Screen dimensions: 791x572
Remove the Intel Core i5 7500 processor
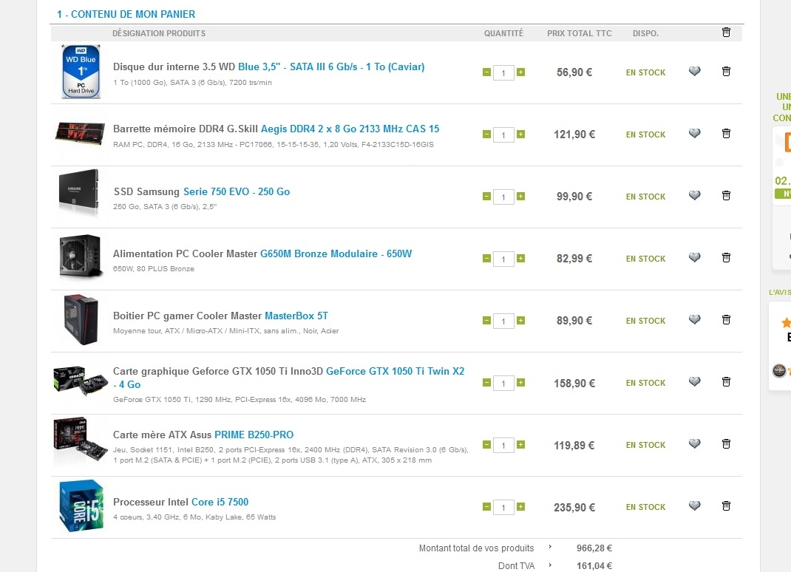[726, 505]
